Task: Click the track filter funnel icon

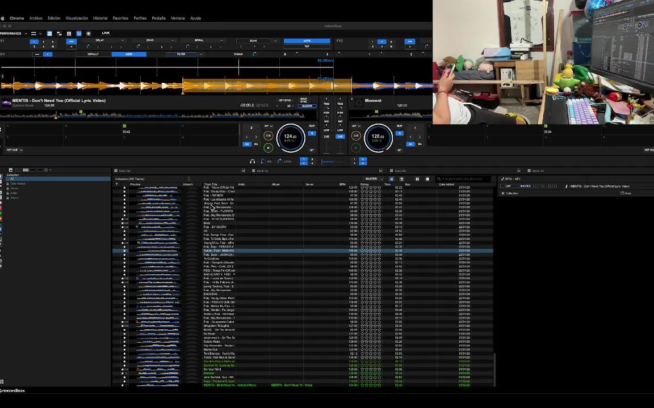Action: (117, 184)
